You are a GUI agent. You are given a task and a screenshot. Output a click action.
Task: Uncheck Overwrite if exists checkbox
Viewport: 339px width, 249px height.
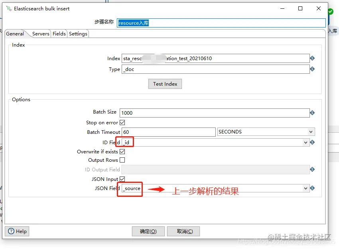coord(122,152)
